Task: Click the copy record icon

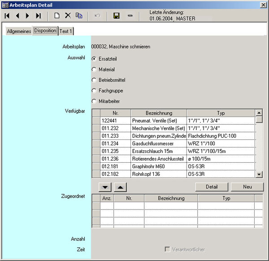Action: tap(79, 16)
